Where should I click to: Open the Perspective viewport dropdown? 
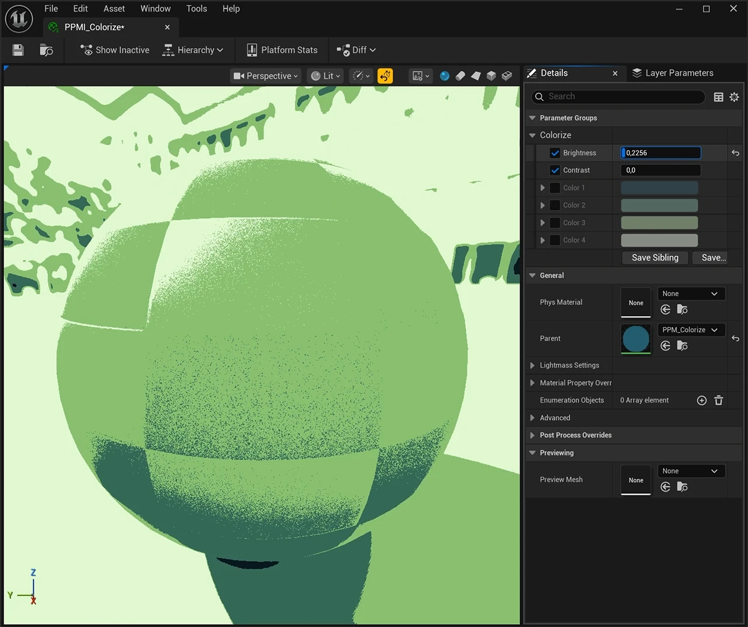point(266,76)
